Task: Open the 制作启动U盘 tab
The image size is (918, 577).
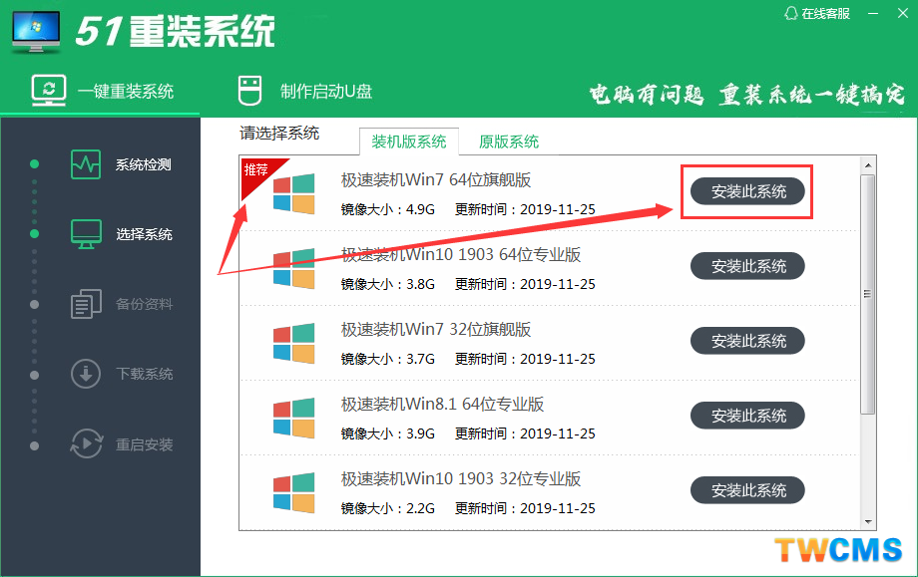Action: [x=305, y=92]
